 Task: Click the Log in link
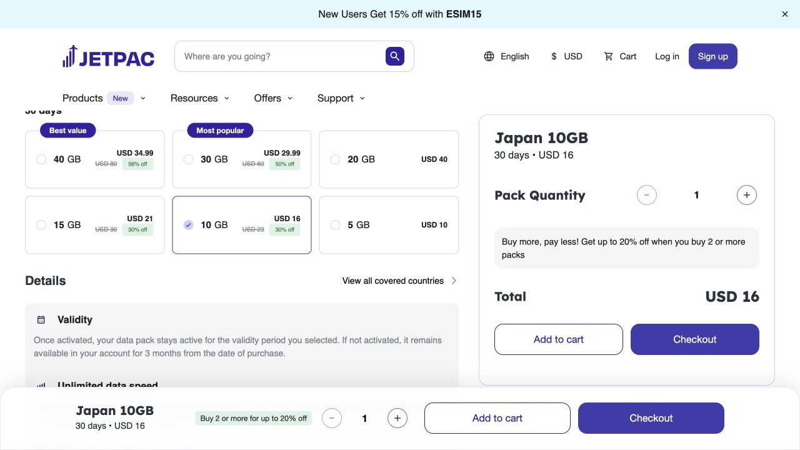(x=667, y=56)
